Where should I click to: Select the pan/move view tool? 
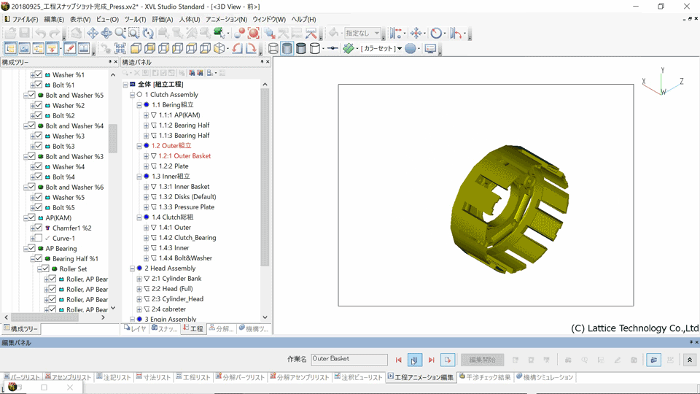pos(93,33)
